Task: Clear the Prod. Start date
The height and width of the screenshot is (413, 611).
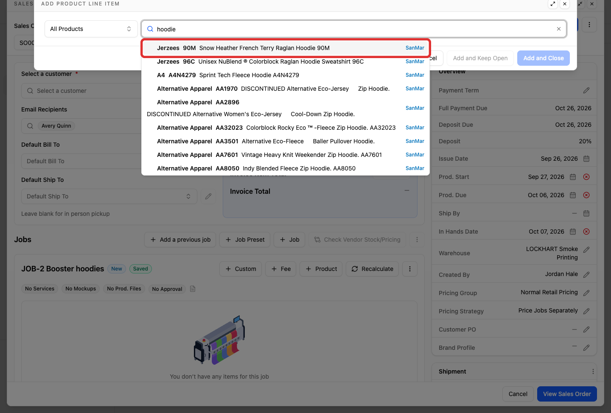Action: [x=586, y=177]
